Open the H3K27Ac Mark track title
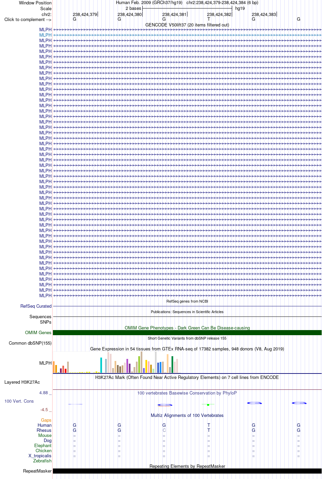 pos(187,377)
